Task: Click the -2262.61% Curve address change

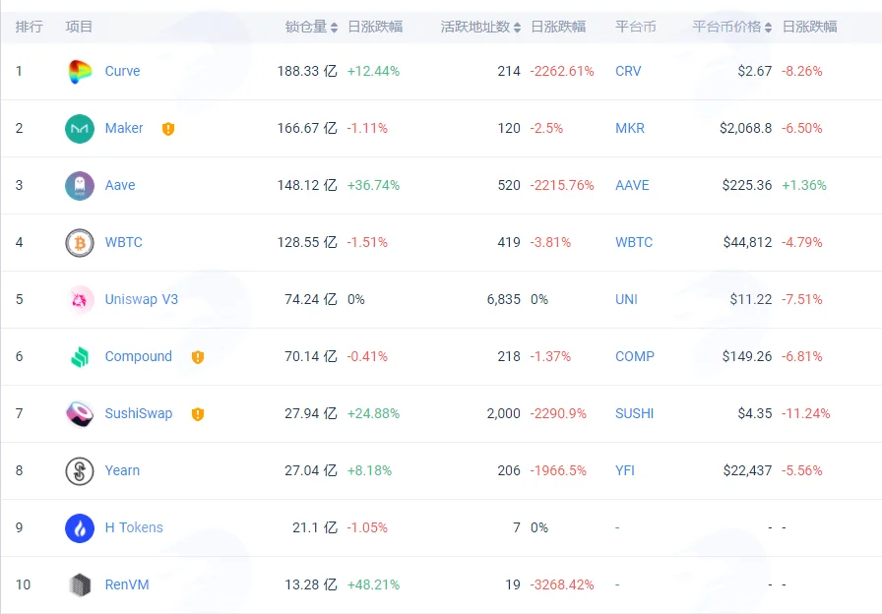Action: (562, 72)
